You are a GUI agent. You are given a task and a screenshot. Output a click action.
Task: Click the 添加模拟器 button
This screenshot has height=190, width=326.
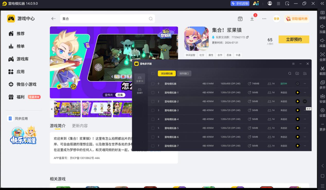coord(167,73)
